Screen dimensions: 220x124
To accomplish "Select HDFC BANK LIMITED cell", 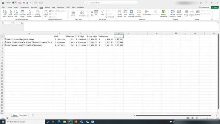I will click(29, 45).
